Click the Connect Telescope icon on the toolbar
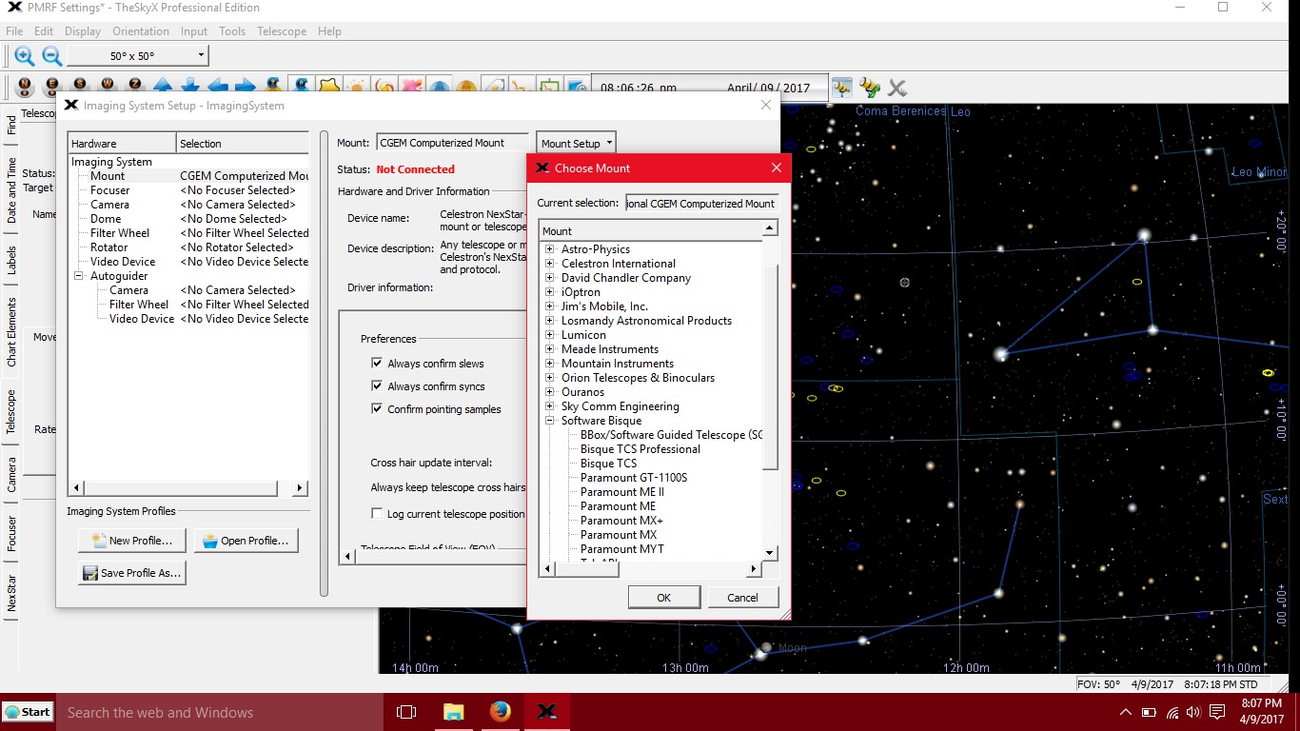This screenshot has height=731, width=1300. pos(869,88)
